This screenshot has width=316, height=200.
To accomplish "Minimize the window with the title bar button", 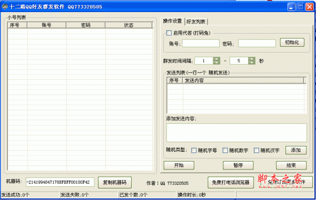I will pos(291,7).
